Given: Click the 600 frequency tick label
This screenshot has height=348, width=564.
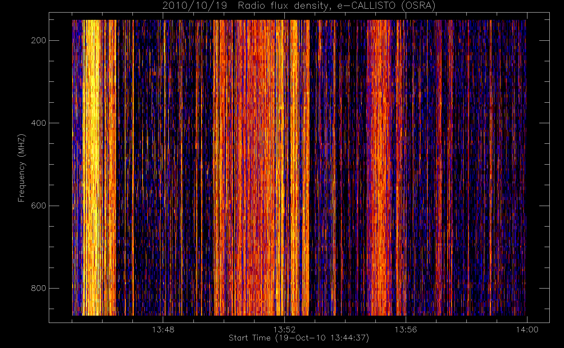Looking at the screenshot, I should (x=38, y=206).
